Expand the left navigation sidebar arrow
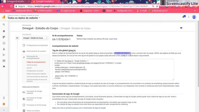 point(4,110)
